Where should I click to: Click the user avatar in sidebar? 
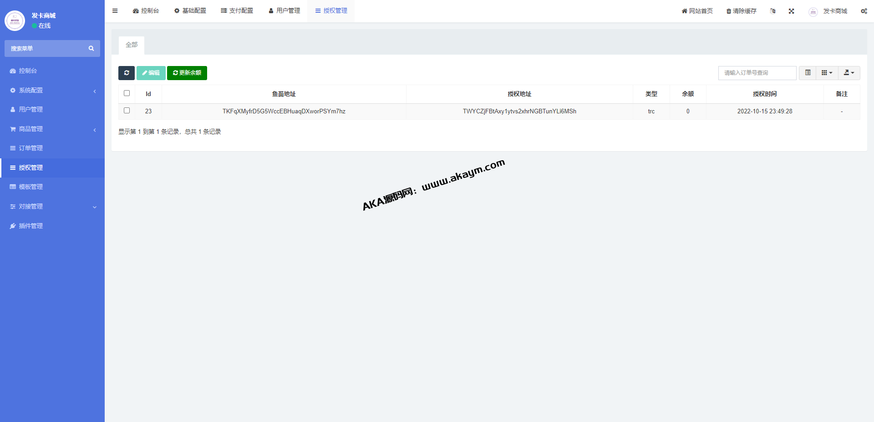click(15, 20)
